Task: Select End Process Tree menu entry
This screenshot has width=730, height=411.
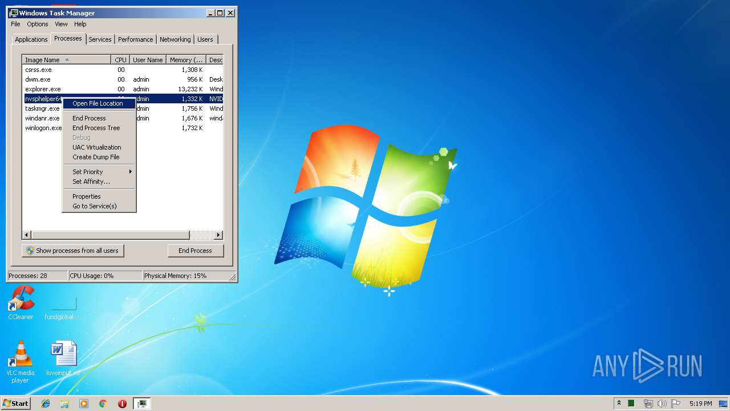Action: [x=99, y=128]
